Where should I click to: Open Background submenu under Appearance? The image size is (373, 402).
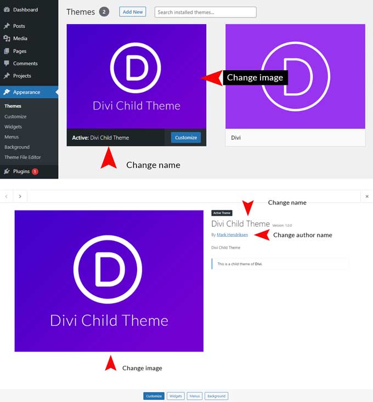17,147
